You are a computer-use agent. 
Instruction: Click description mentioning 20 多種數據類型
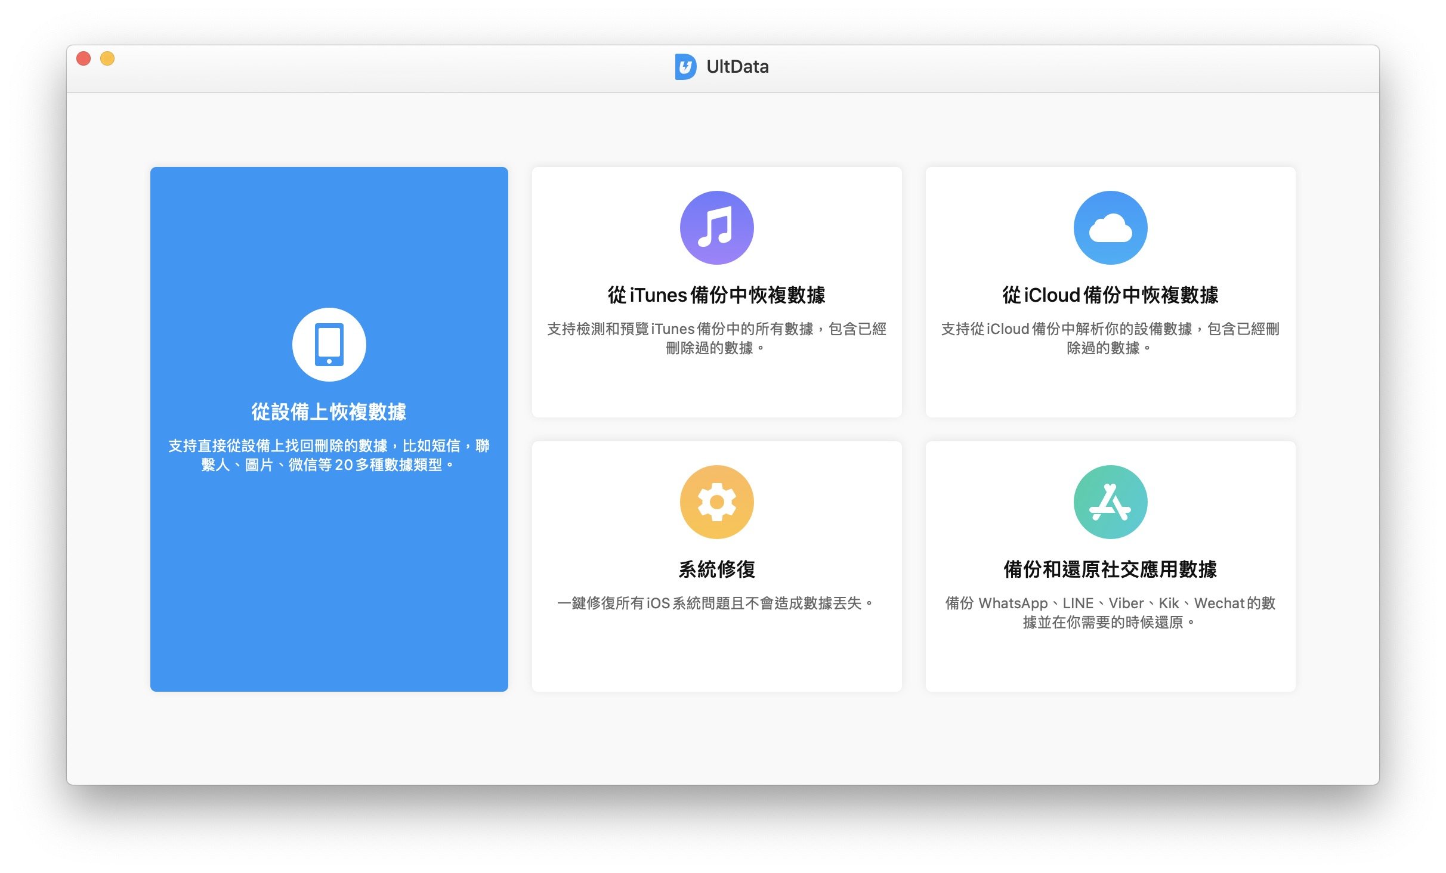click(329, 455)
